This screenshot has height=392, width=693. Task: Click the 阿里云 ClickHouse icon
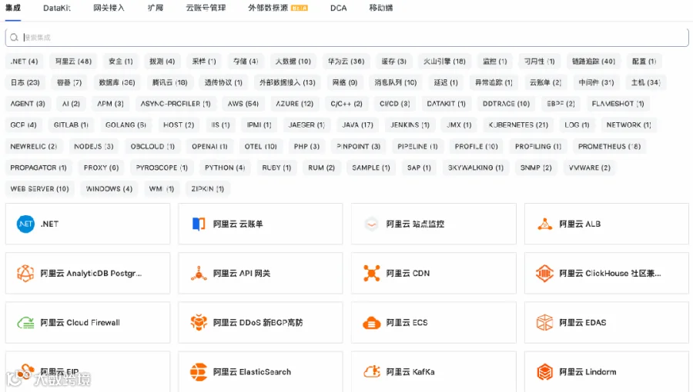(x=545, y=274)
